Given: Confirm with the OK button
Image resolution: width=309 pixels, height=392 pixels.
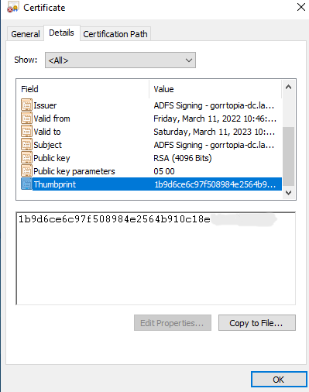Looking at the screenshot, I should (279, 380).
